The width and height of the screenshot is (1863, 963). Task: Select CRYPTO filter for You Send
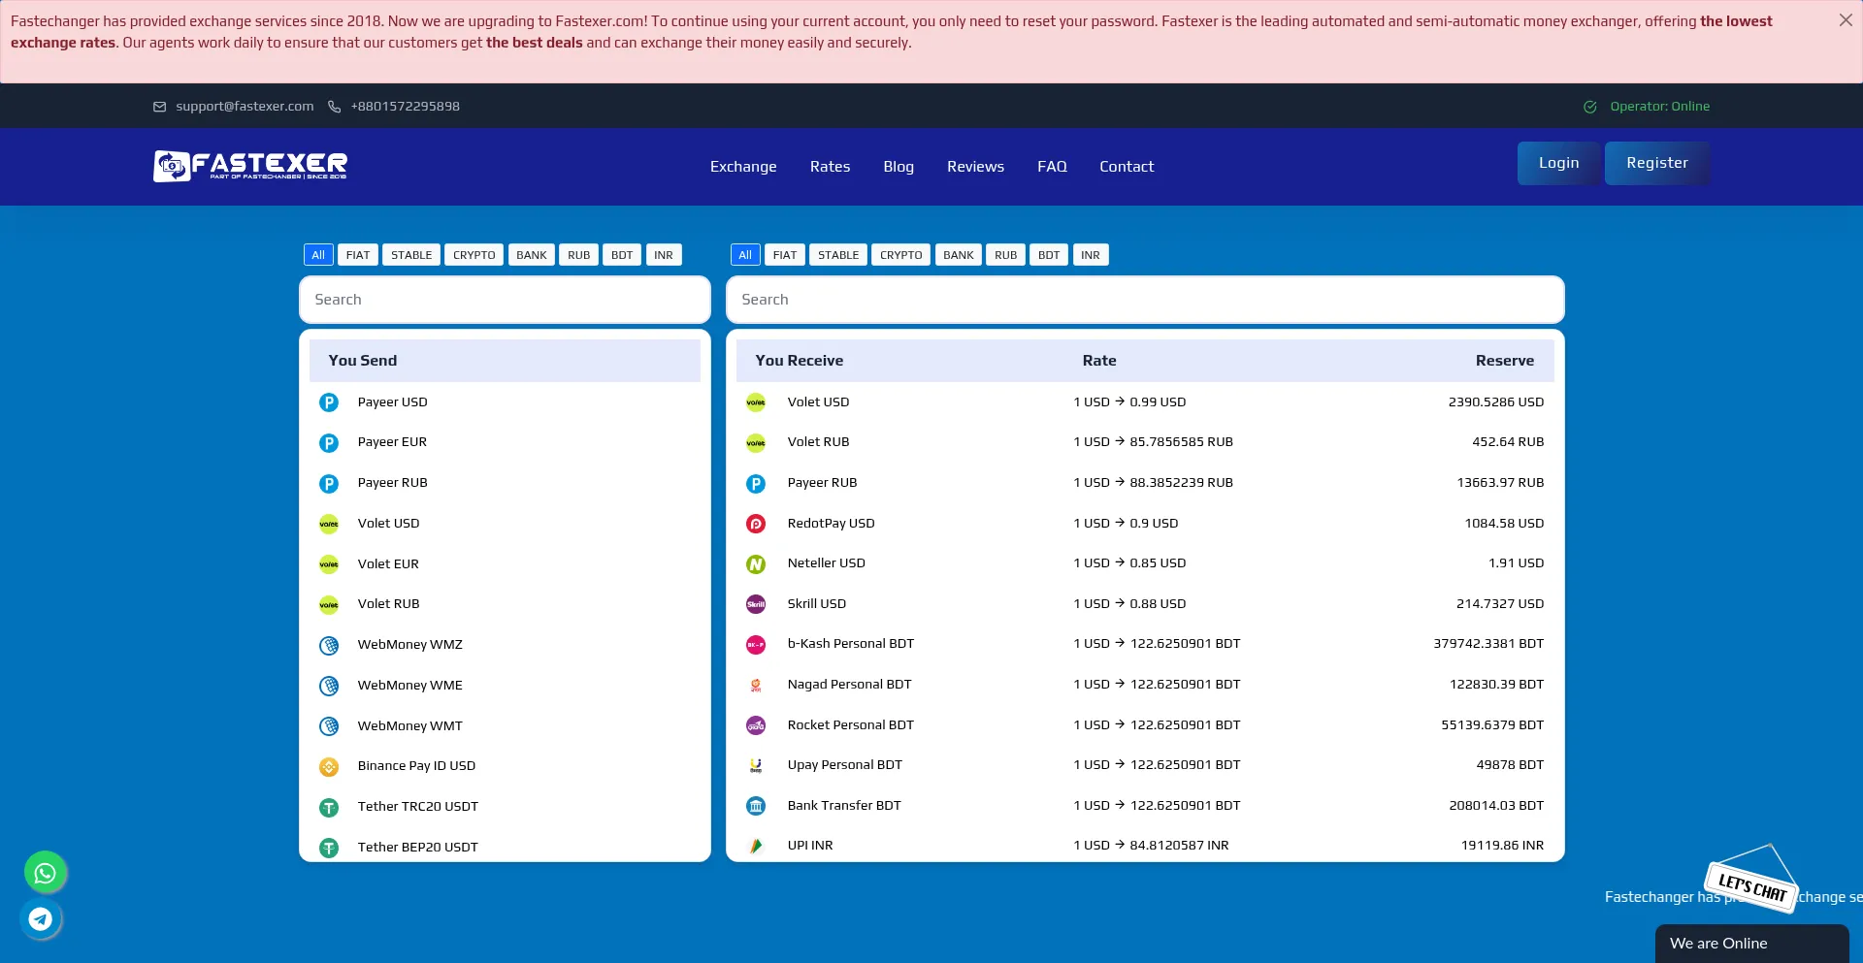[474, 255]
